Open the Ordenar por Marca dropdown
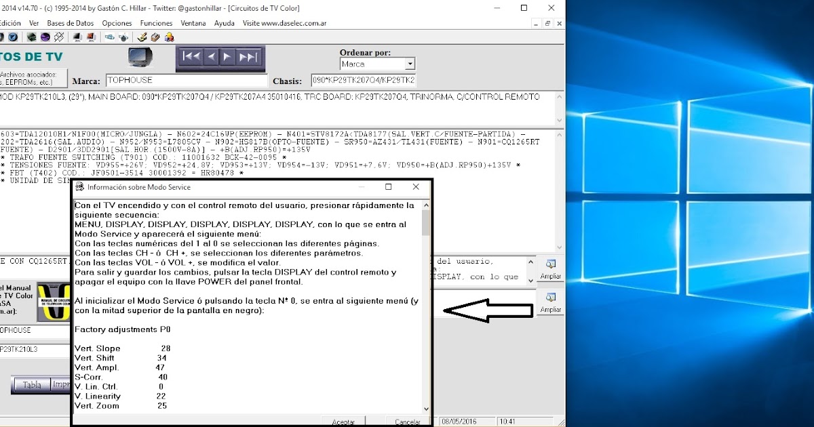Viewport: 814px width, 427px height. click(x=410, y=64)
